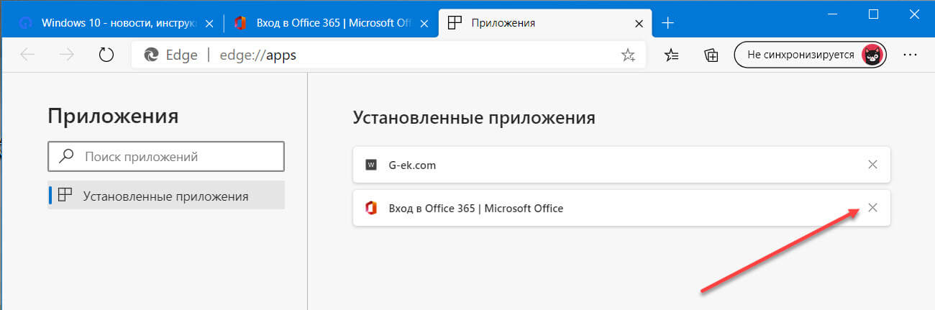The height and width of the screenshot is (310, 935).
Task: Go back with the back arrow
Action: click(x=28, y=55)
